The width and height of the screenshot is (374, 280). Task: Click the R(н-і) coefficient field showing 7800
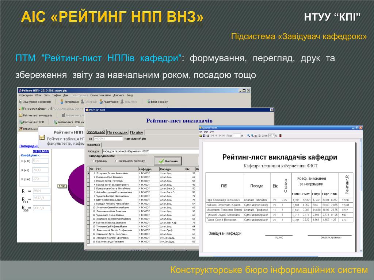tap(40, 170)
